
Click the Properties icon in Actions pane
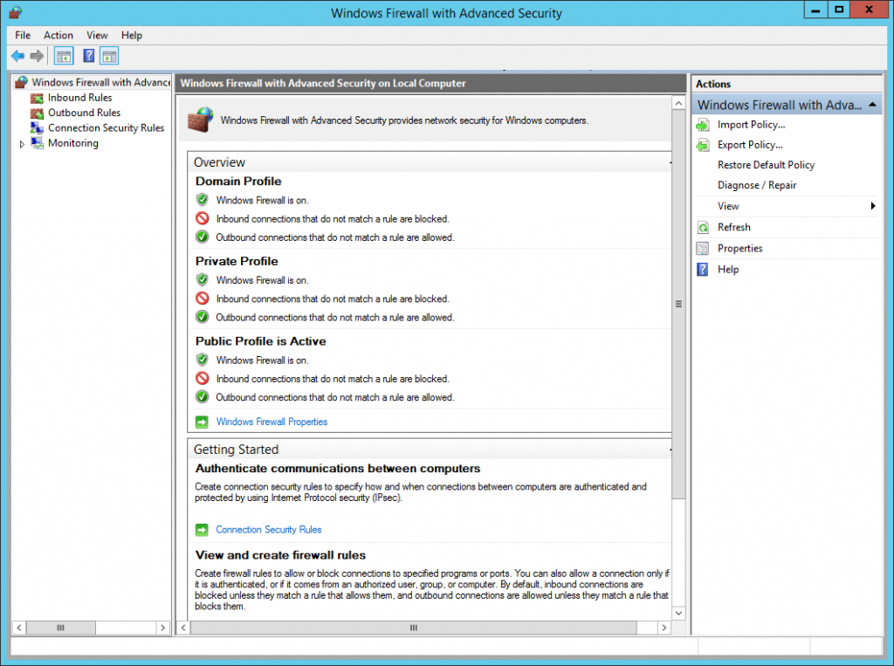[703, 249]
